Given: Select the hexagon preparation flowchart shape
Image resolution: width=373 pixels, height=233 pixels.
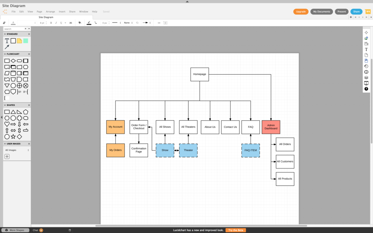Looking at the screenshot, I should [25, 67].
